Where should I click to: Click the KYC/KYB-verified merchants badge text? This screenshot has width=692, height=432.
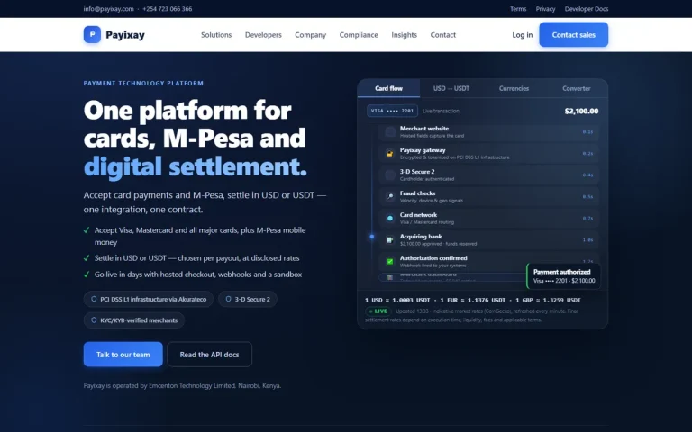pos(139,320)
